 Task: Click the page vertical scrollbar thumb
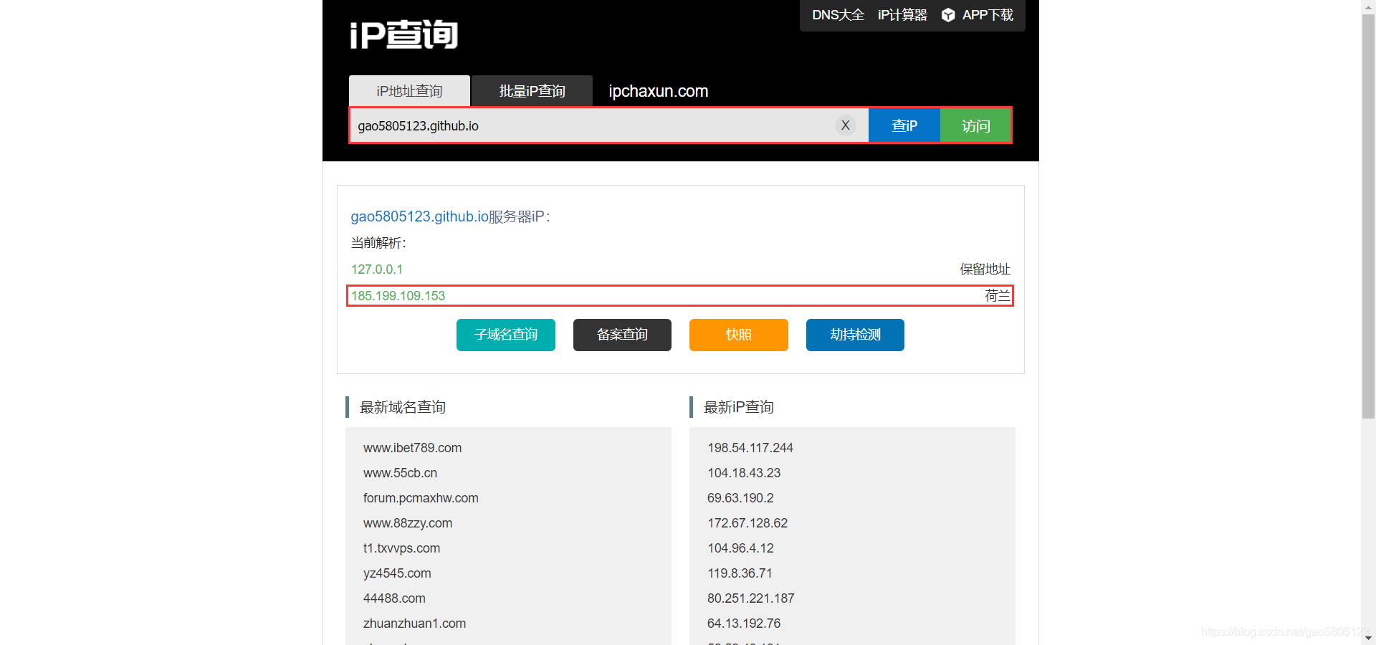[x=1368, y=216]
